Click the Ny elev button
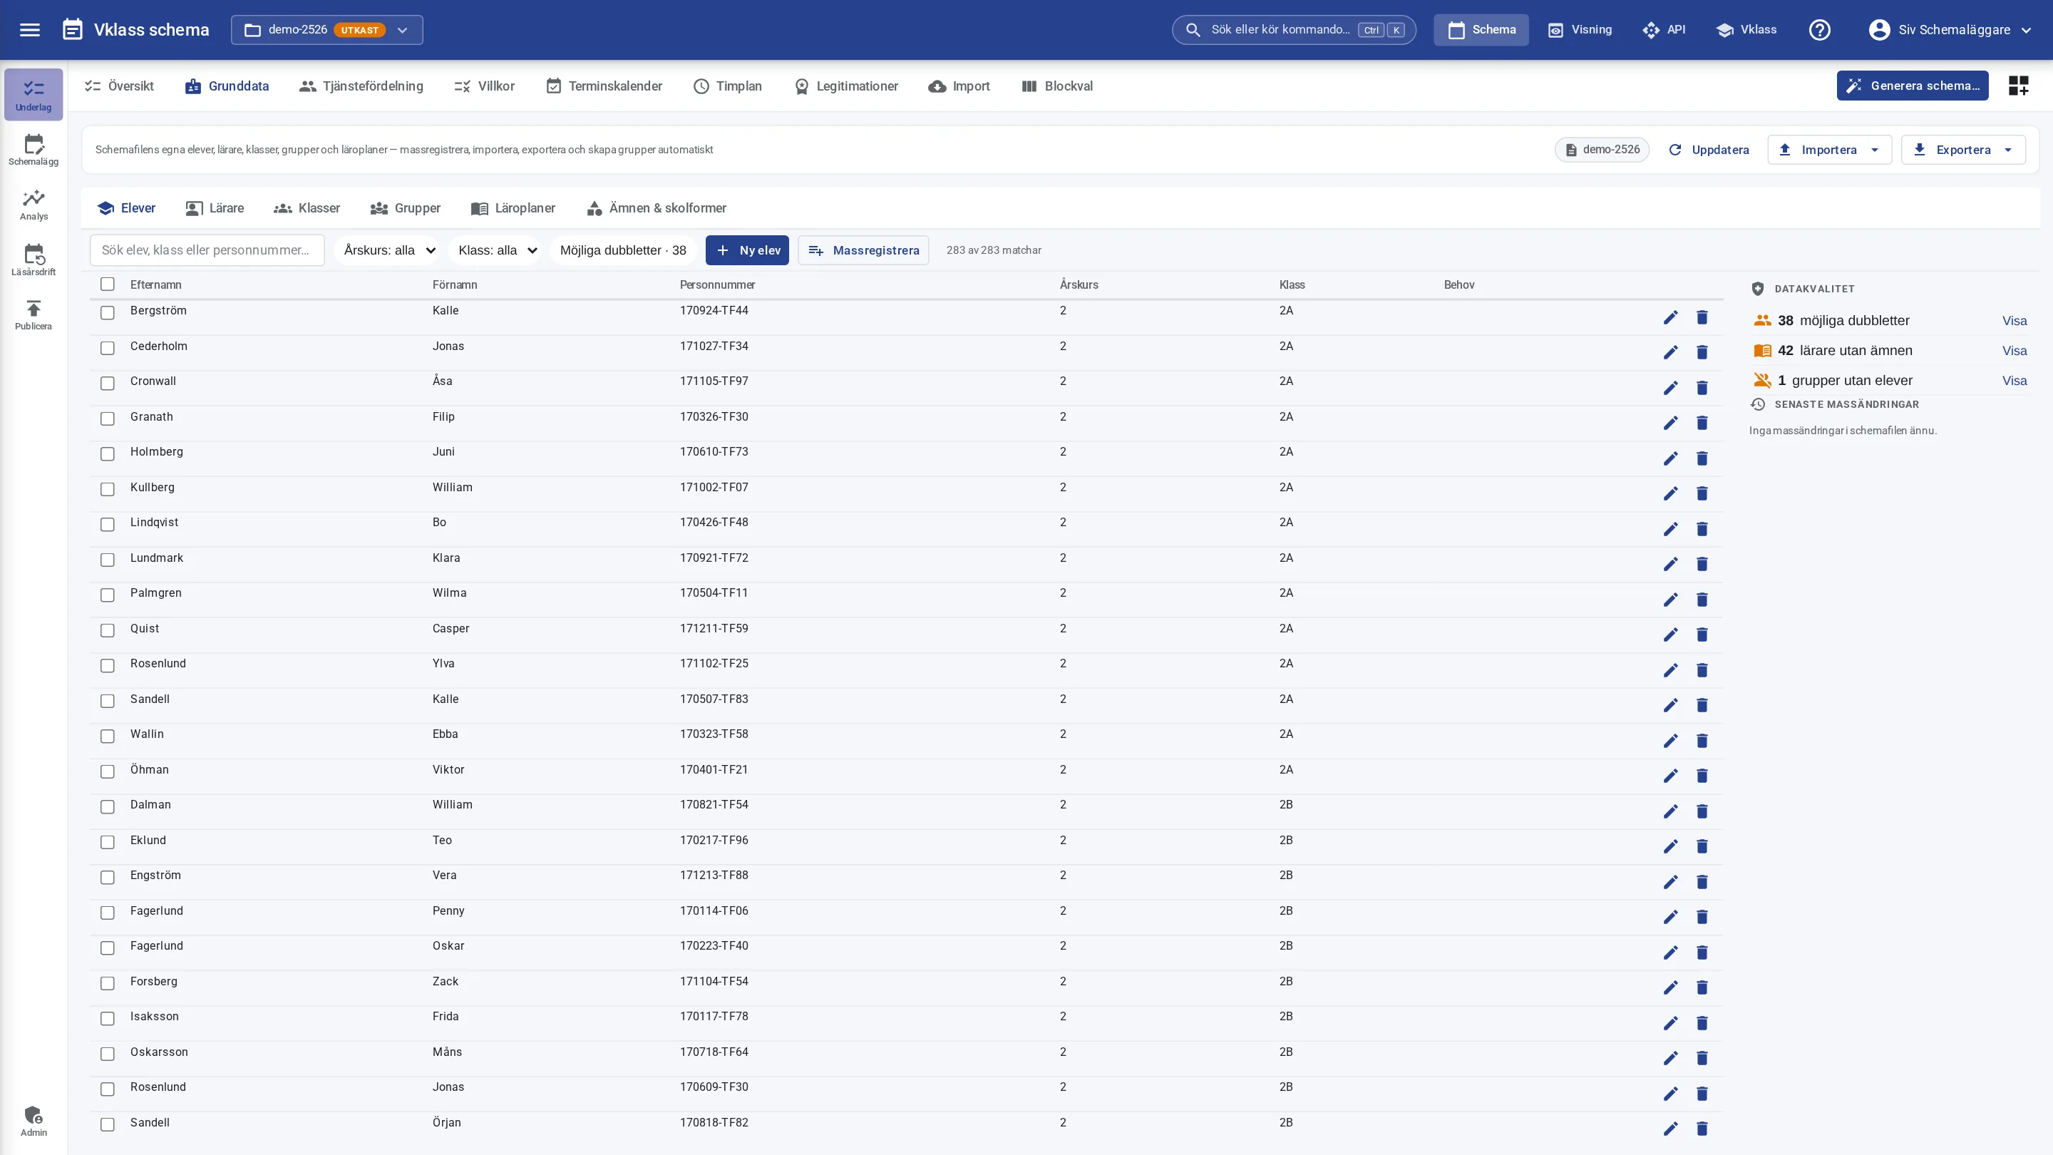Image resolution: width=2053 pixels, height=1155 pixels. 747,250
